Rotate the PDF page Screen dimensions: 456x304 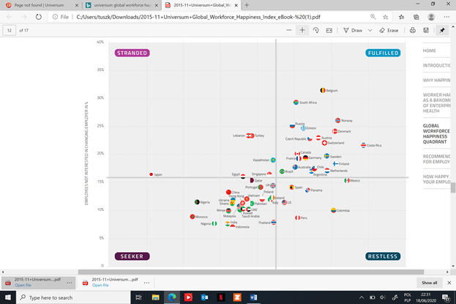[x=316, y=31]
